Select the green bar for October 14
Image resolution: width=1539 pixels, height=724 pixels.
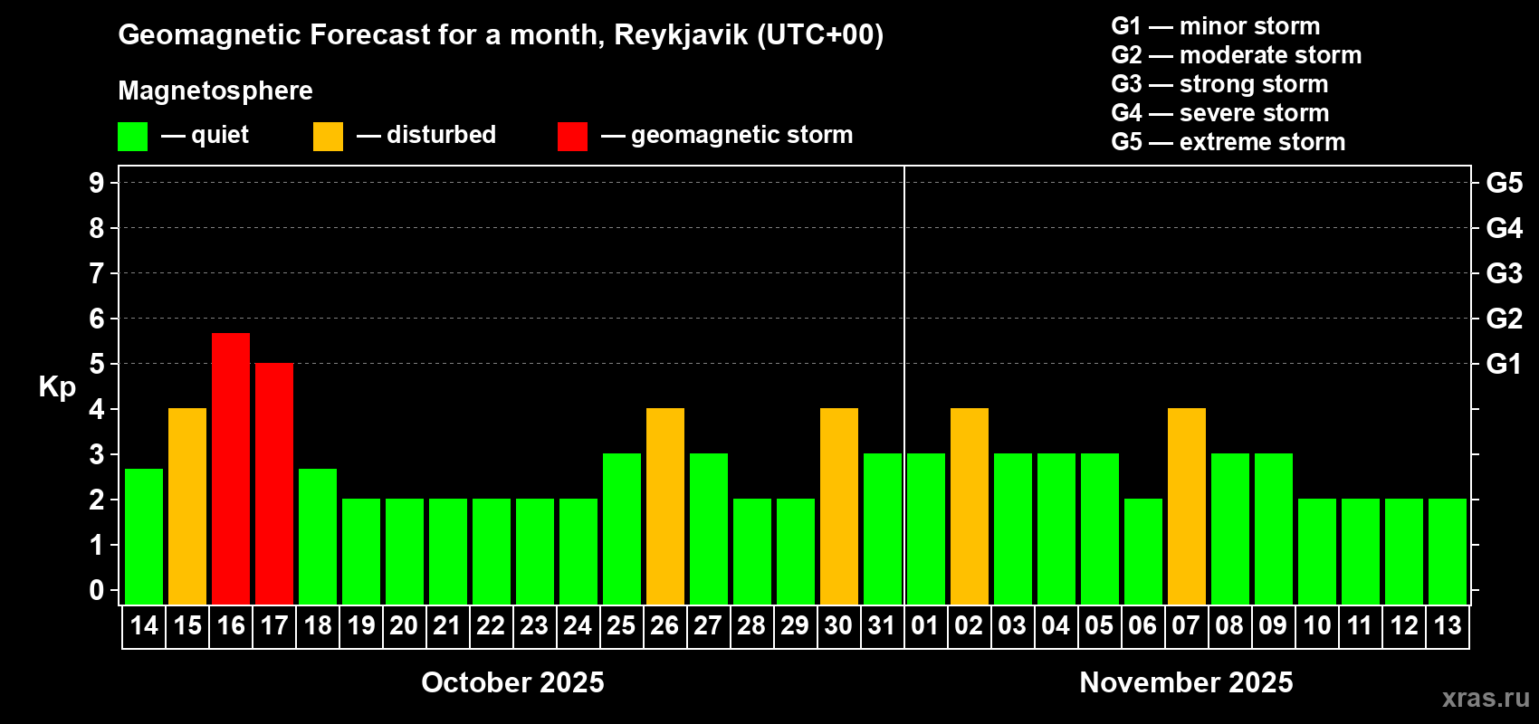coord(144,537)
